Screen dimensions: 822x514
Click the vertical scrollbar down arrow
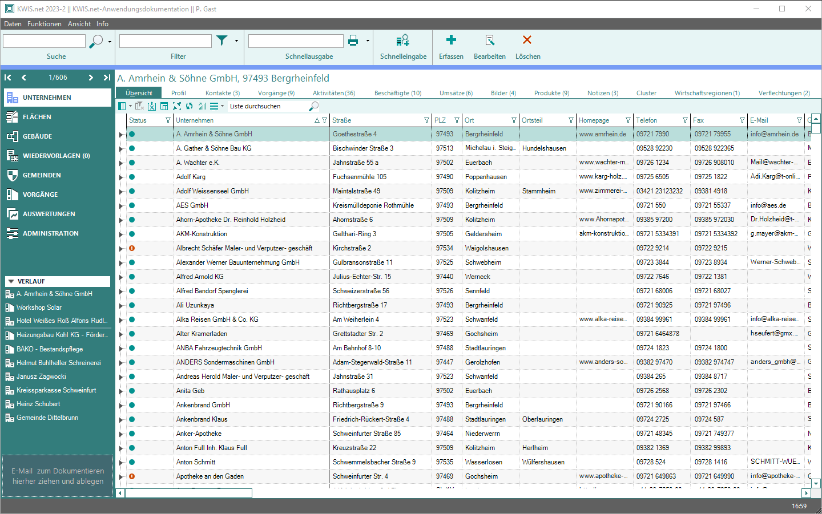pos(816,483)
